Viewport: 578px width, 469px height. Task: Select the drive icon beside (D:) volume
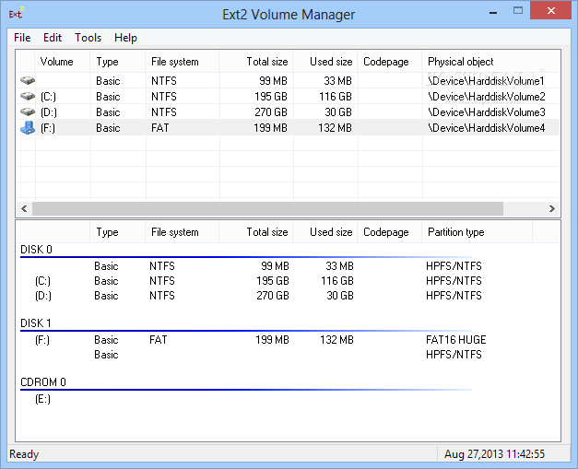pos(28,111)
